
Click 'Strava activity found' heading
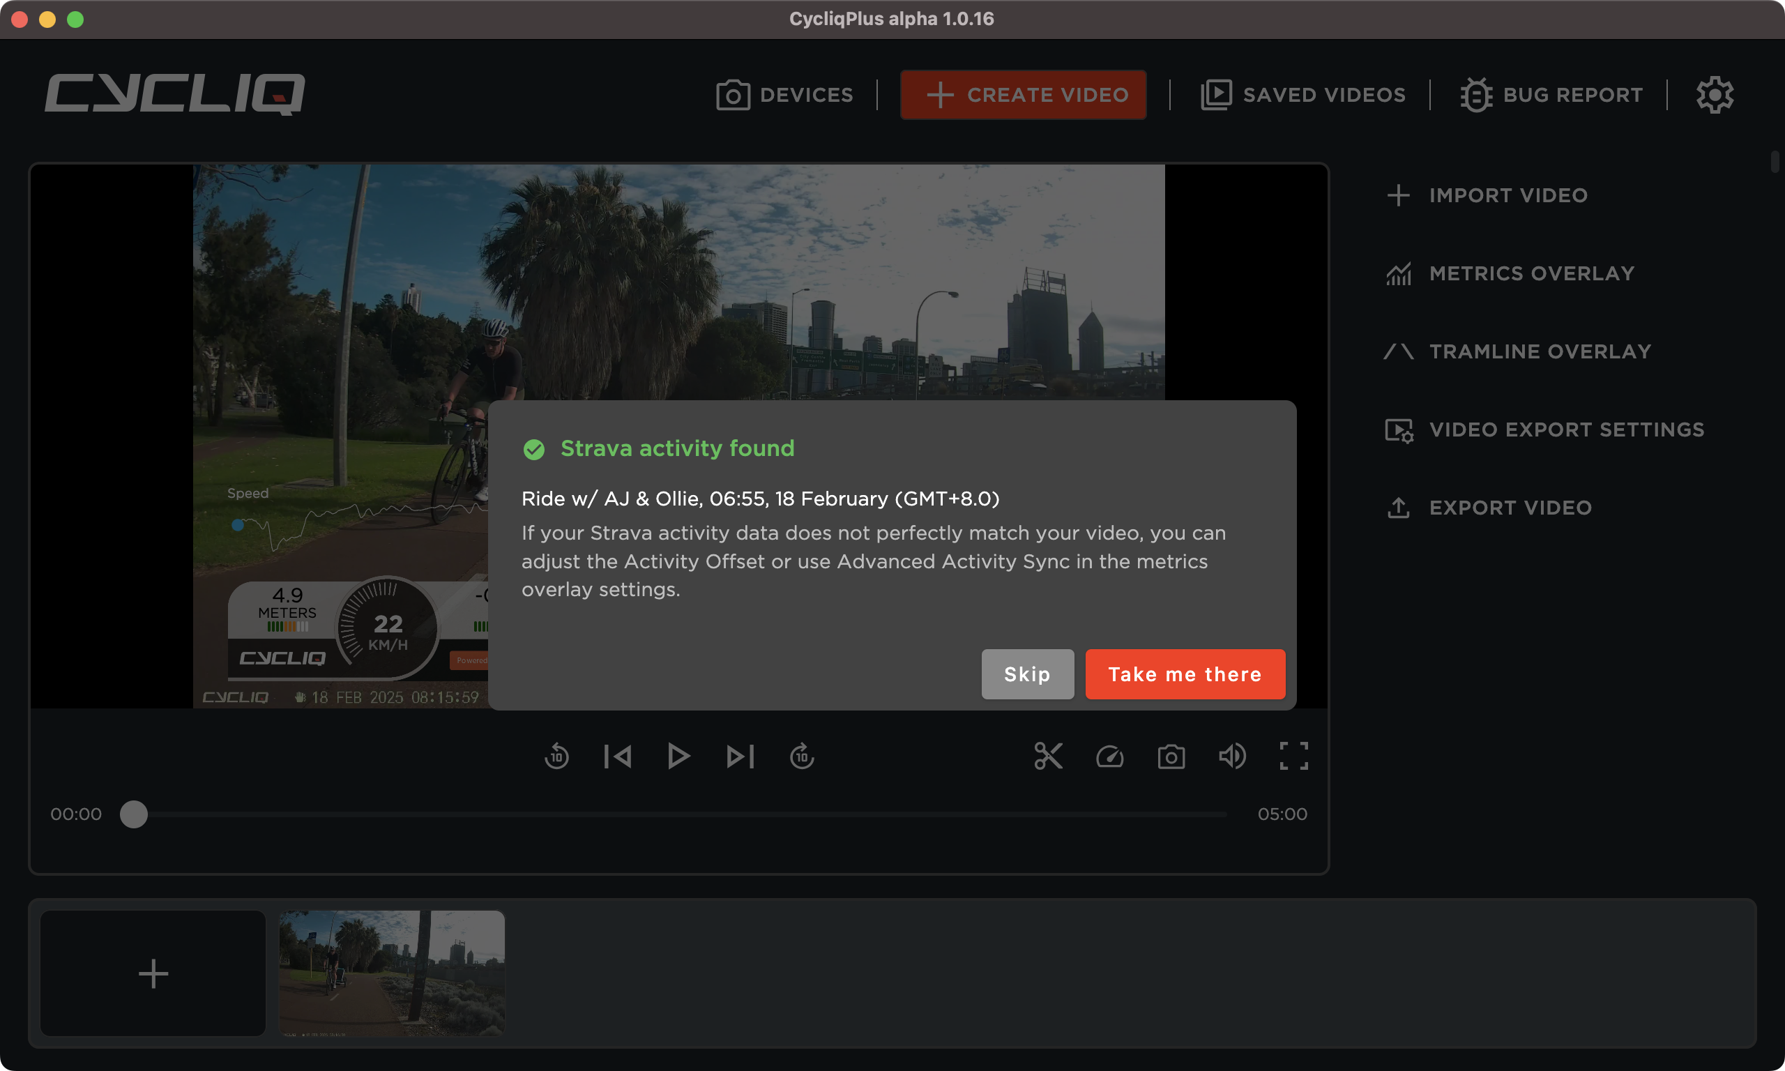(x=678, y=448)
